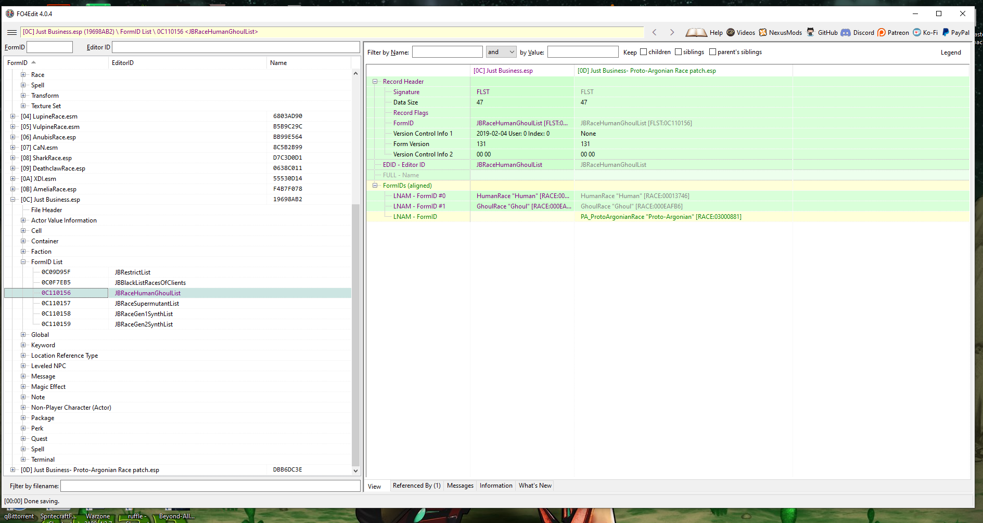This screenshot has width=983, height=523.
Task: Select the JBRaceGen1SynthList record
Action: 144,314
